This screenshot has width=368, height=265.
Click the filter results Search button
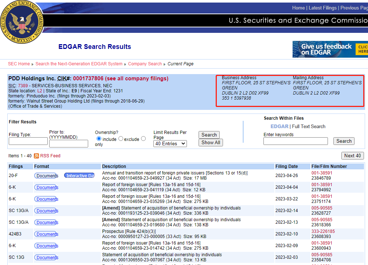(x=209, y=135)
